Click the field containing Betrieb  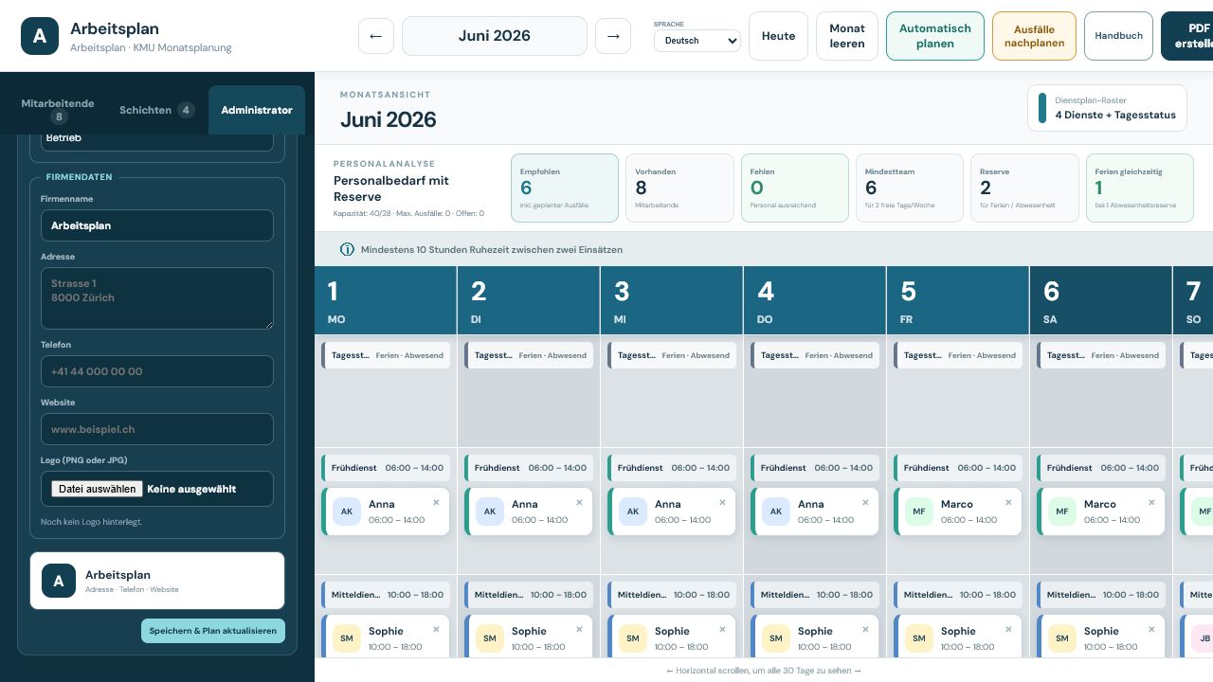[x=157, y=140]
